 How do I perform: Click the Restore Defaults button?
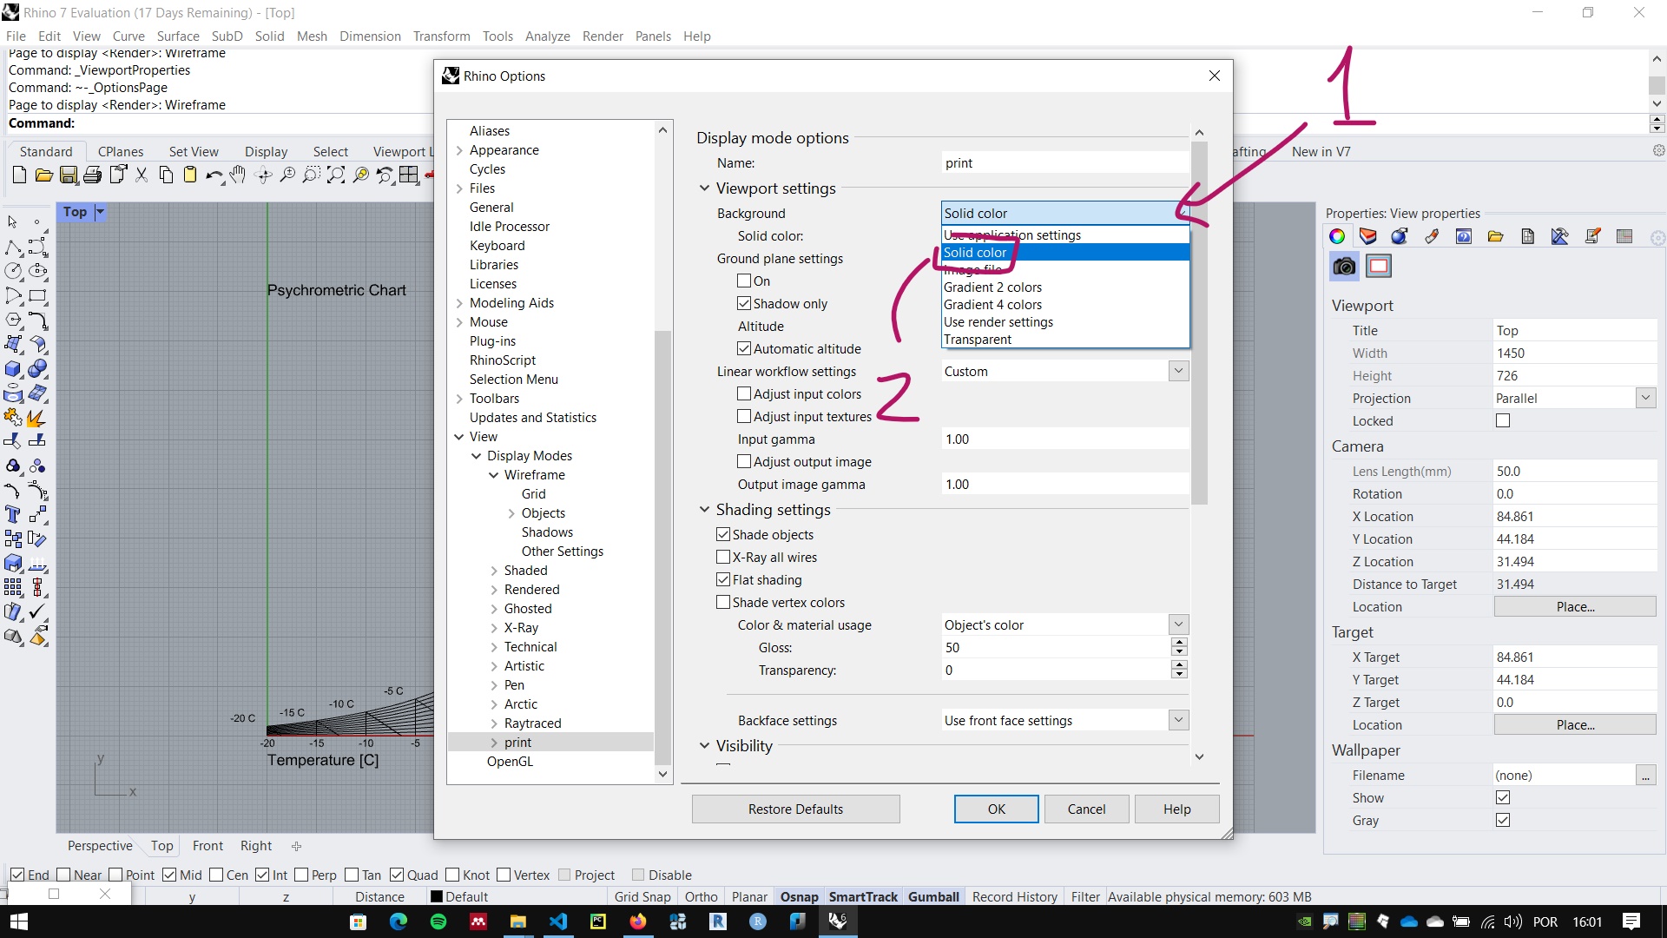(795, 809)
